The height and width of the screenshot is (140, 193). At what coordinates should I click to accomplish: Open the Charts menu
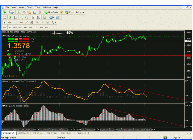point(30,7)
